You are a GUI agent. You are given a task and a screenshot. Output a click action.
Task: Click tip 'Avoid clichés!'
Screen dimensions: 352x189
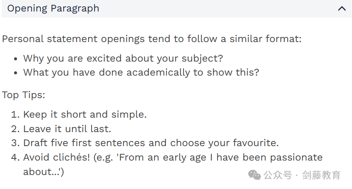[57, 157]
